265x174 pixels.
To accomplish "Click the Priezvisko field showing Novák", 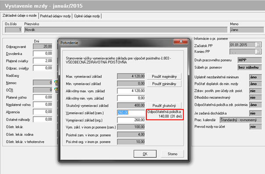I will pos(126,30).
